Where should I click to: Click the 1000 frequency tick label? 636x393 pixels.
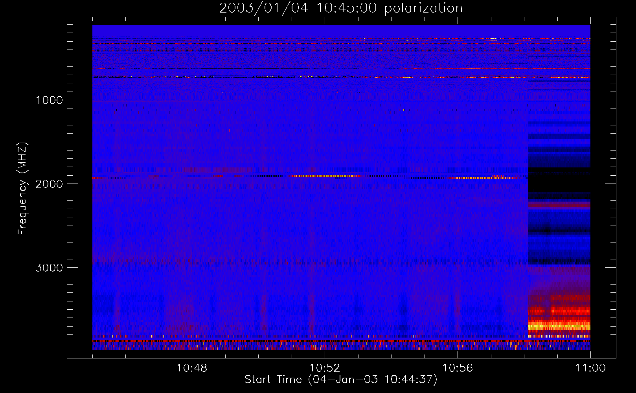pos(49,100)
